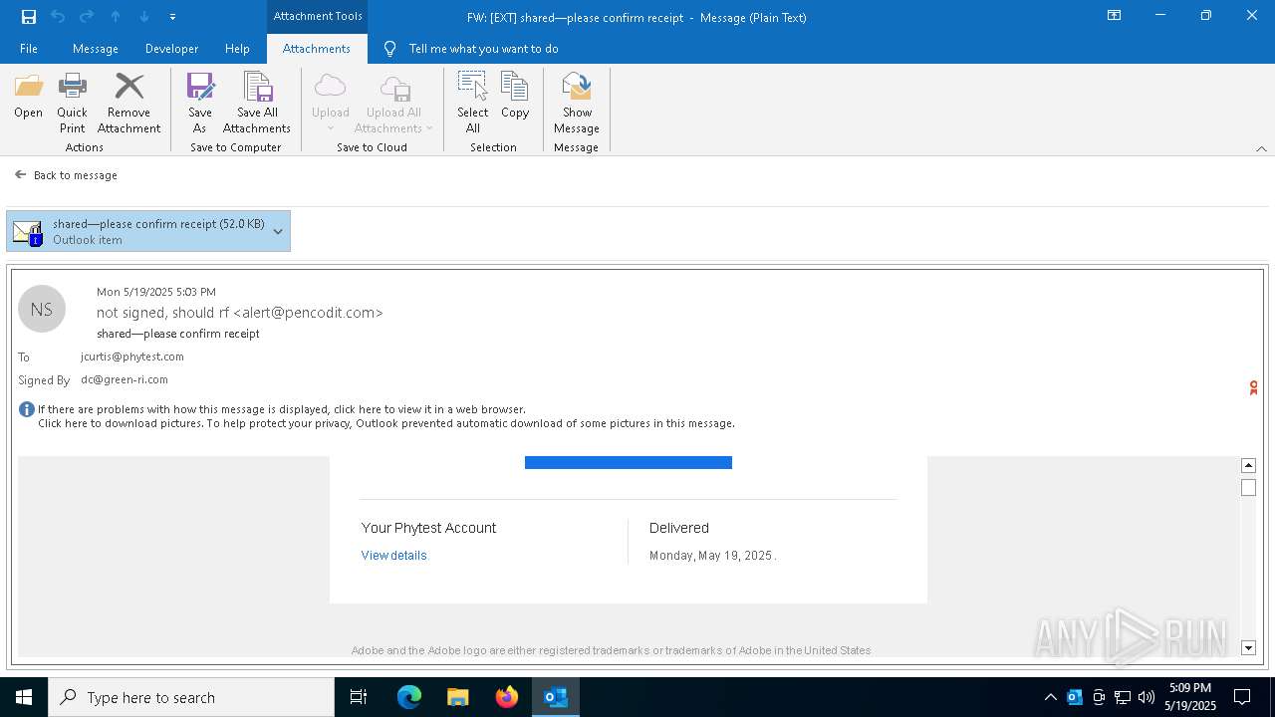Remove Attachment from the message

tap(128, 103)
